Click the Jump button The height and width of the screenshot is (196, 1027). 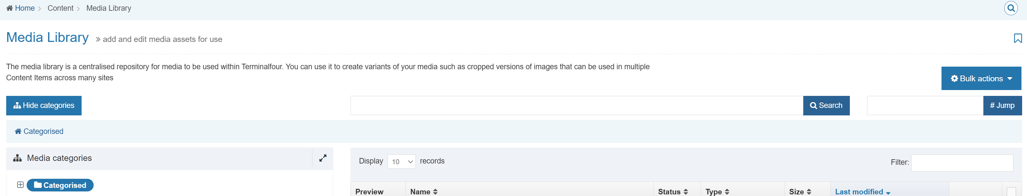tap(1002, 106)
